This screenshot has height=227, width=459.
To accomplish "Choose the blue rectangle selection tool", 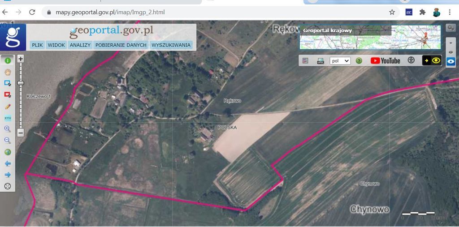I will pos(8,83).
